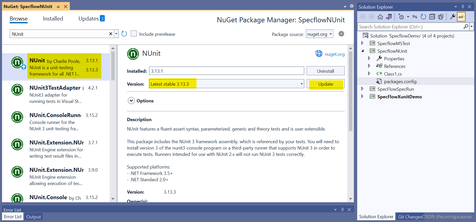Toggle Preview Selected Items highlighted icon
This screenshot has width=476, height=222.
click(461, 17)
